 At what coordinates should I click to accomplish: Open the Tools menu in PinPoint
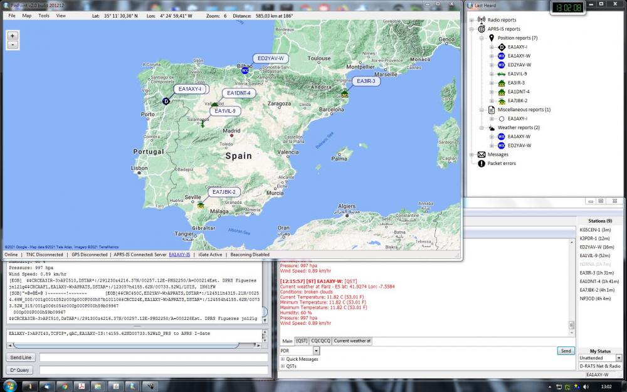coord(43,16)
